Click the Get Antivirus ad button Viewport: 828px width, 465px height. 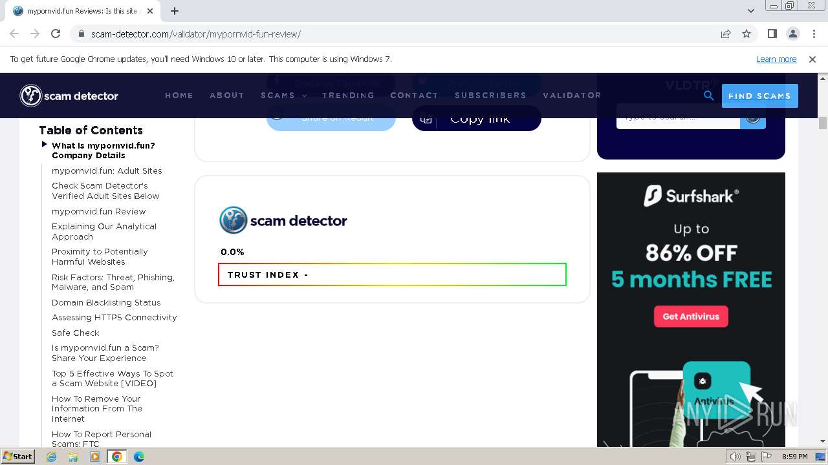[691, 316]
